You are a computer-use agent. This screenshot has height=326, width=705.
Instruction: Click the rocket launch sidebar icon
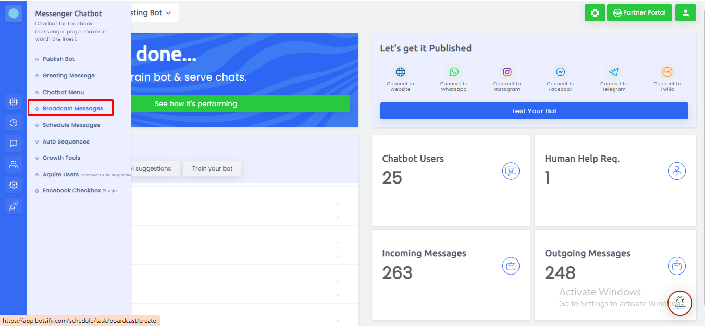[x=14, y=206]
